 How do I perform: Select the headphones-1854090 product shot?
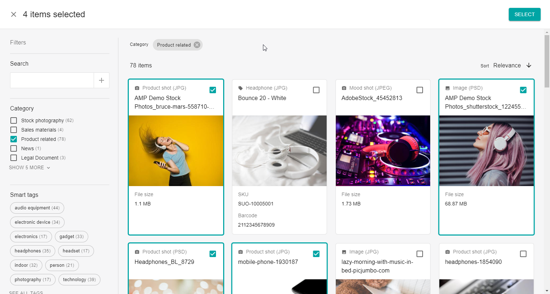pos(523,254)
